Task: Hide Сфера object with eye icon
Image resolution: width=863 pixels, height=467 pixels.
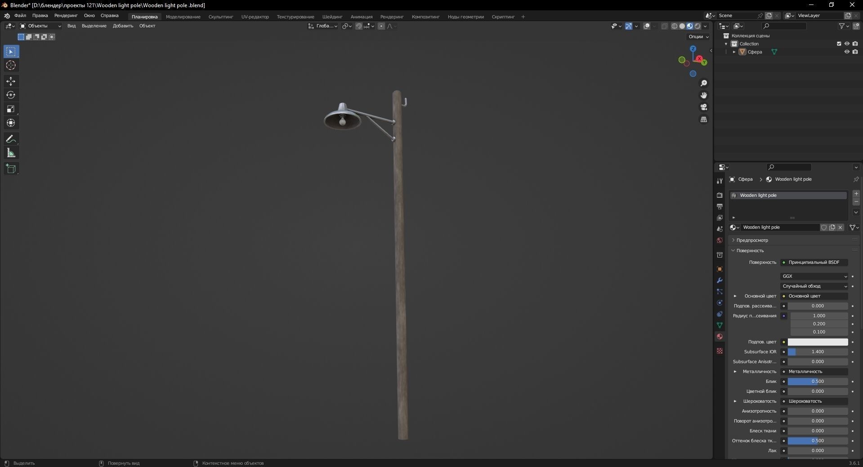Action: point(847,52)
